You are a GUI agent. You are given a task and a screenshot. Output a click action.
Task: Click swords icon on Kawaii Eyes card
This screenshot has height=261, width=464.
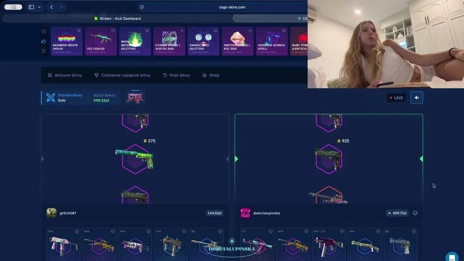point(215,30)
